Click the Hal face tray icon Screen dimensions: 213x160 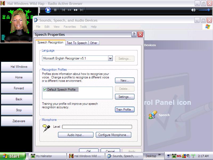pyautogui.click(x=174, y=156)
